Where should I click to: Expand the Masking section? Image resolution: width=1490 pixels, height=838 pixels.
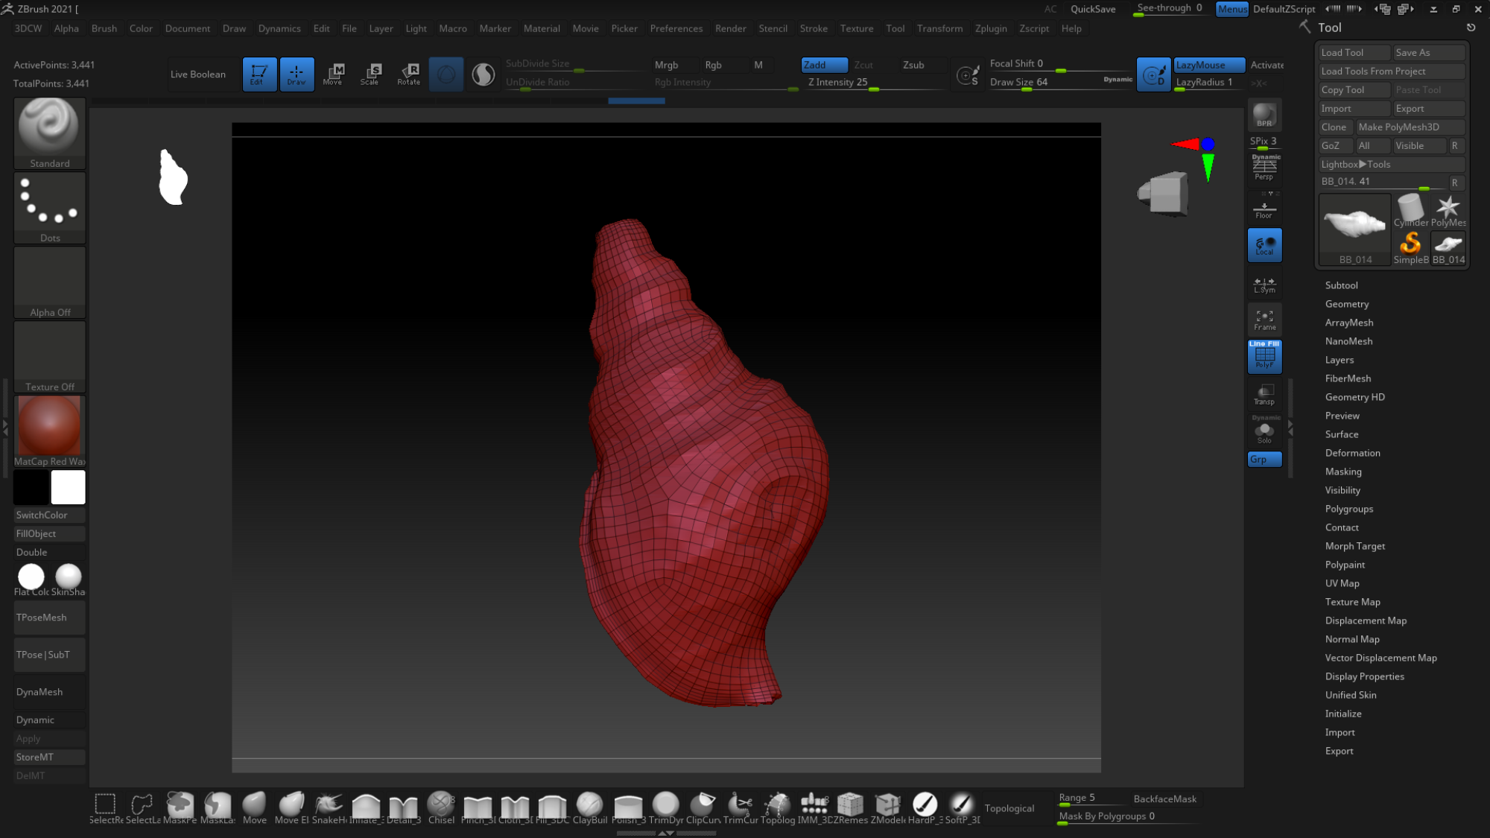point(1342,472)
